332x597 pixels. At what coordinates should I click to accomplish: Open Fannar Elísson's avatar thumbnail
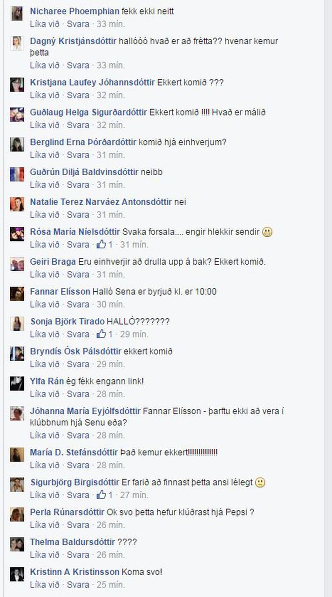(x=17, y=294)
